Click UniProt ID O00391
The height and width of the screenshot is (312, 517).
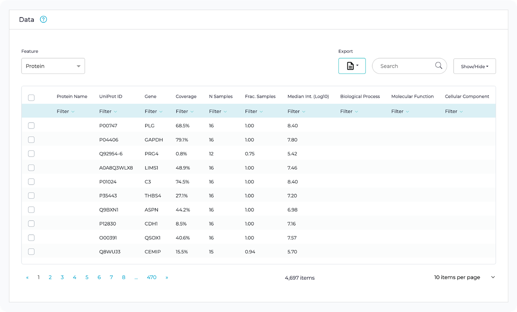(108, 238)
